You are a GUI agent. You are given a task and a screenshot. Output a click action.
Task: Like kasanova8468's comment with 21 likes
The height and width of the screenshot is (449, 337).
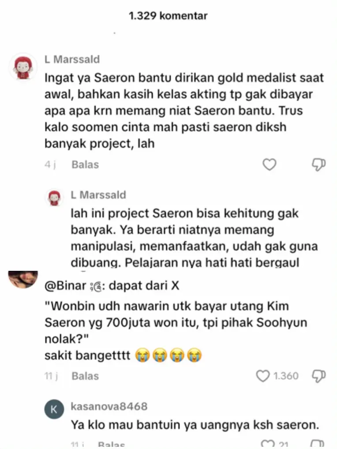coord(268,445)
